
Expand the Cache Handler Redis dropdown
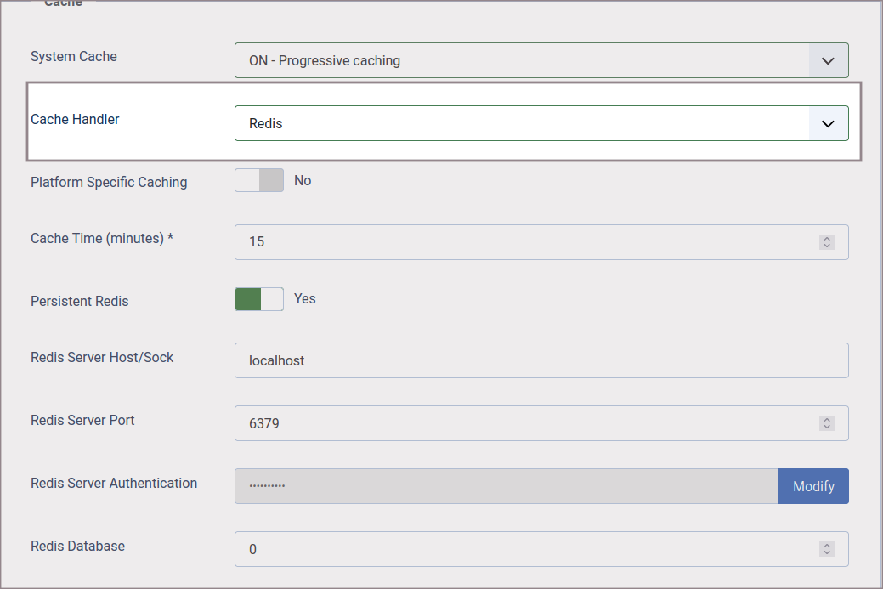(x=541, y=123)
